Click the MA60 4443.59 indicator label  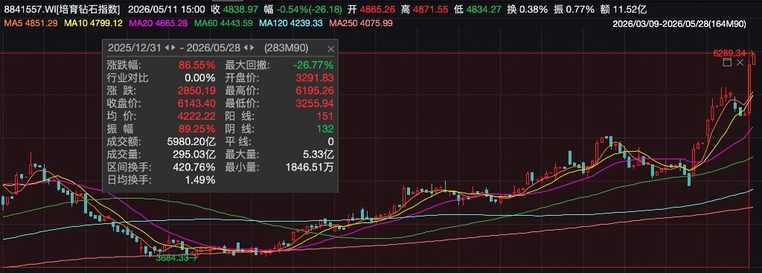pos(223,23)
